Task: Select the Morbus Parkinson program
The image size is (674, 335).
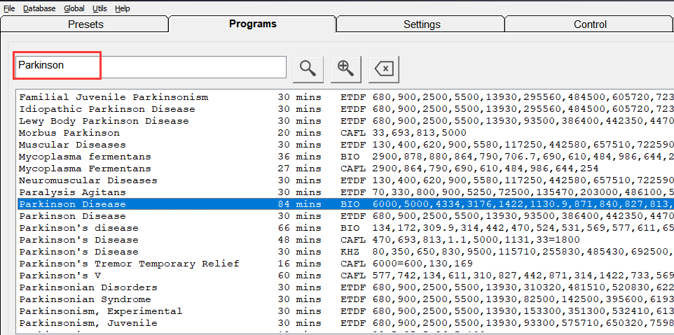Action: tap(69, 133)
